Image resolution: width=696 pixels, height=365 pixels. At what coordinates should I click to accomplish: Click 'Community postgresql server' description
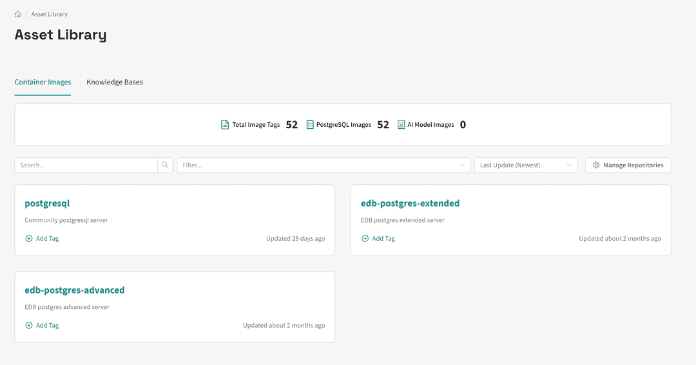point(66,220)
